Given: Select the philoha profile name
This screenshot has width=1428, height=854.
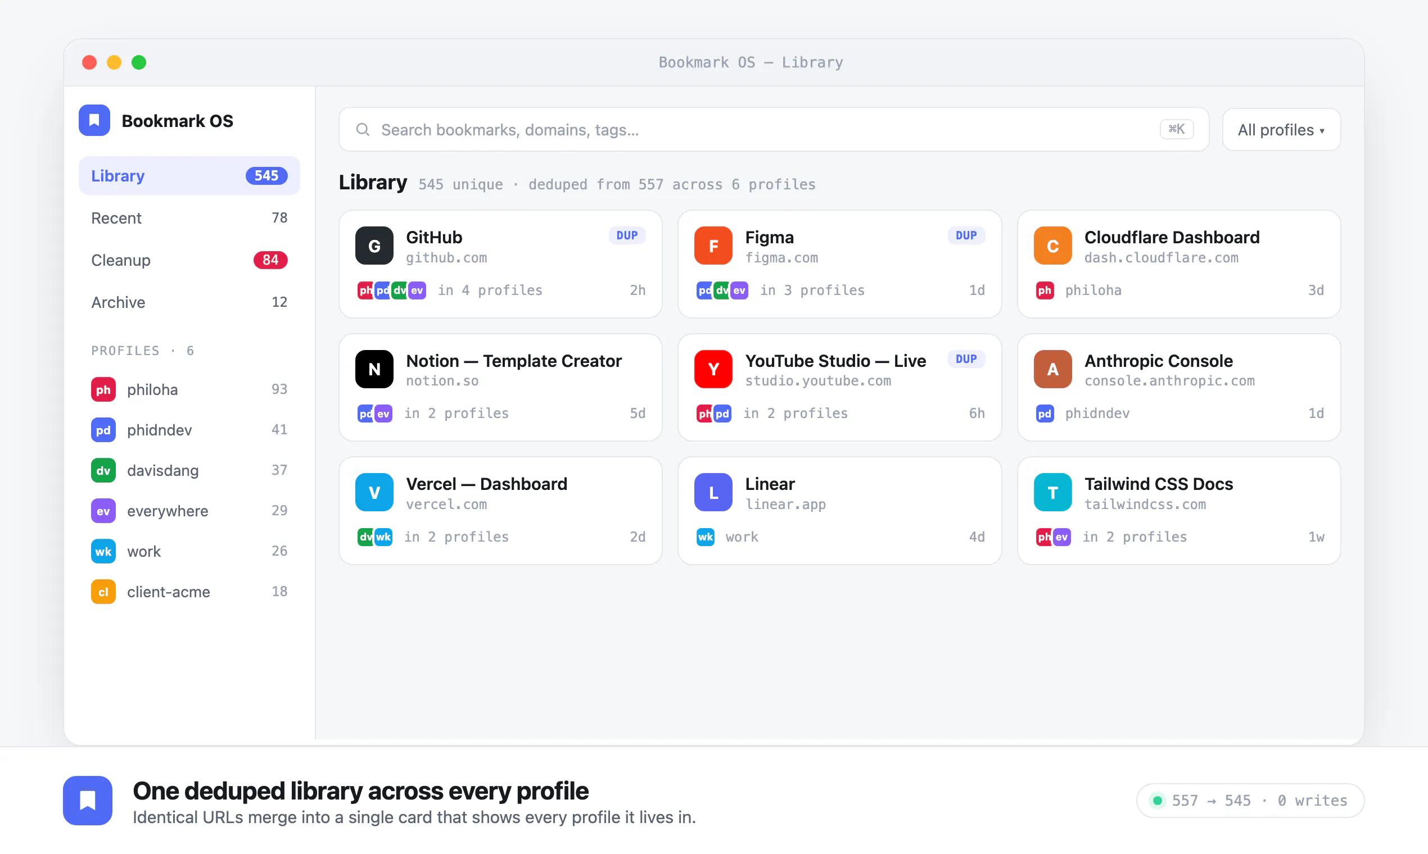Looking at the screenshot, I should pos(152,389).
